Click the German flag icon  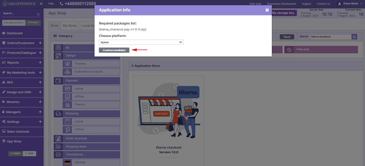pos(68,162)
